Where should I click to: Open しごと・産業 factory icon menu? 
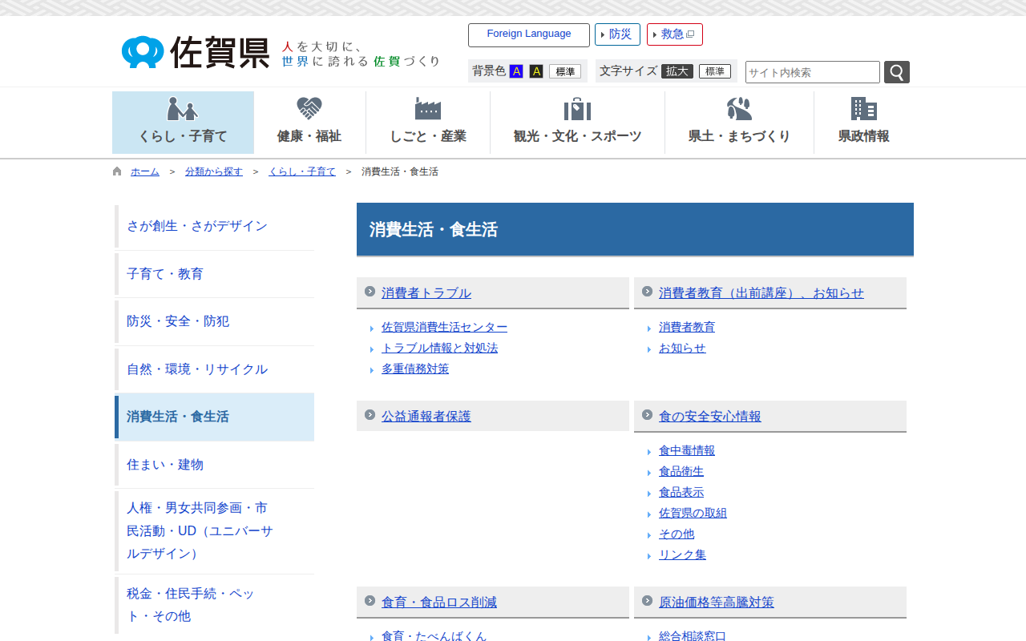tap(428, 123)
